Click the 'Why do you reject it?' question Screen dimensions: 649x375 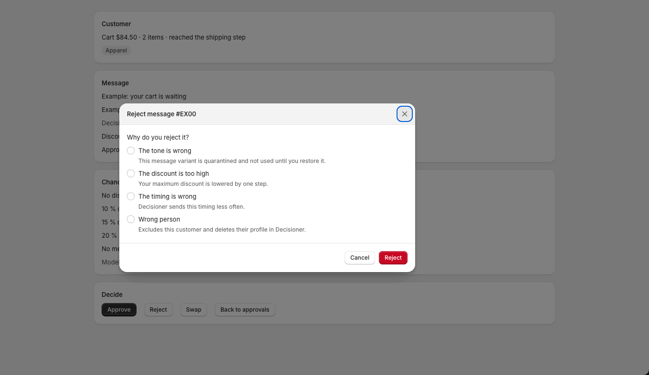[158, 137]
